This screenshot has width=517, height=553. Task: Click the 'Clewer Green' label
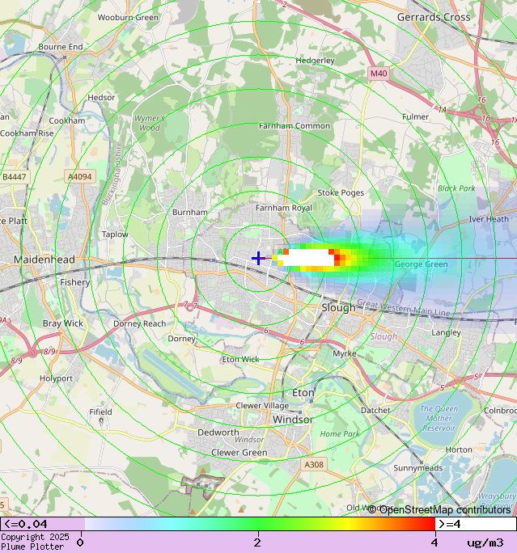pyautogui.click(x=239, y=453)
